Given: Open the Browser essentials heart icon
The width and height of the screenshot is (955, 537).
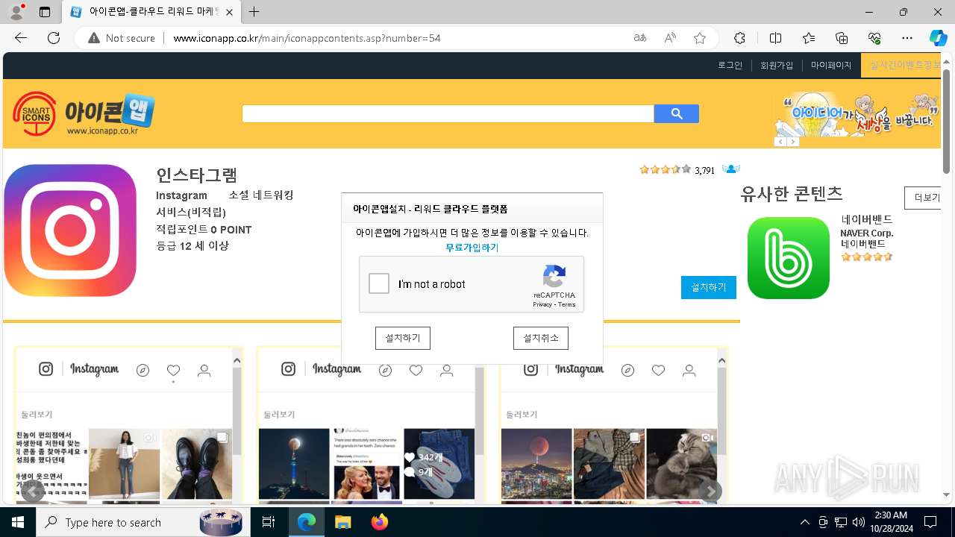Looking at the screenshot, I should pos(874,38).
